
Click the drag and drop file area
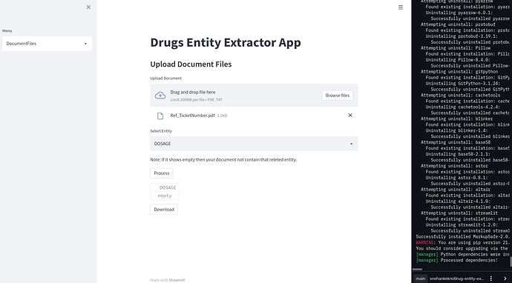pos(254,96)
